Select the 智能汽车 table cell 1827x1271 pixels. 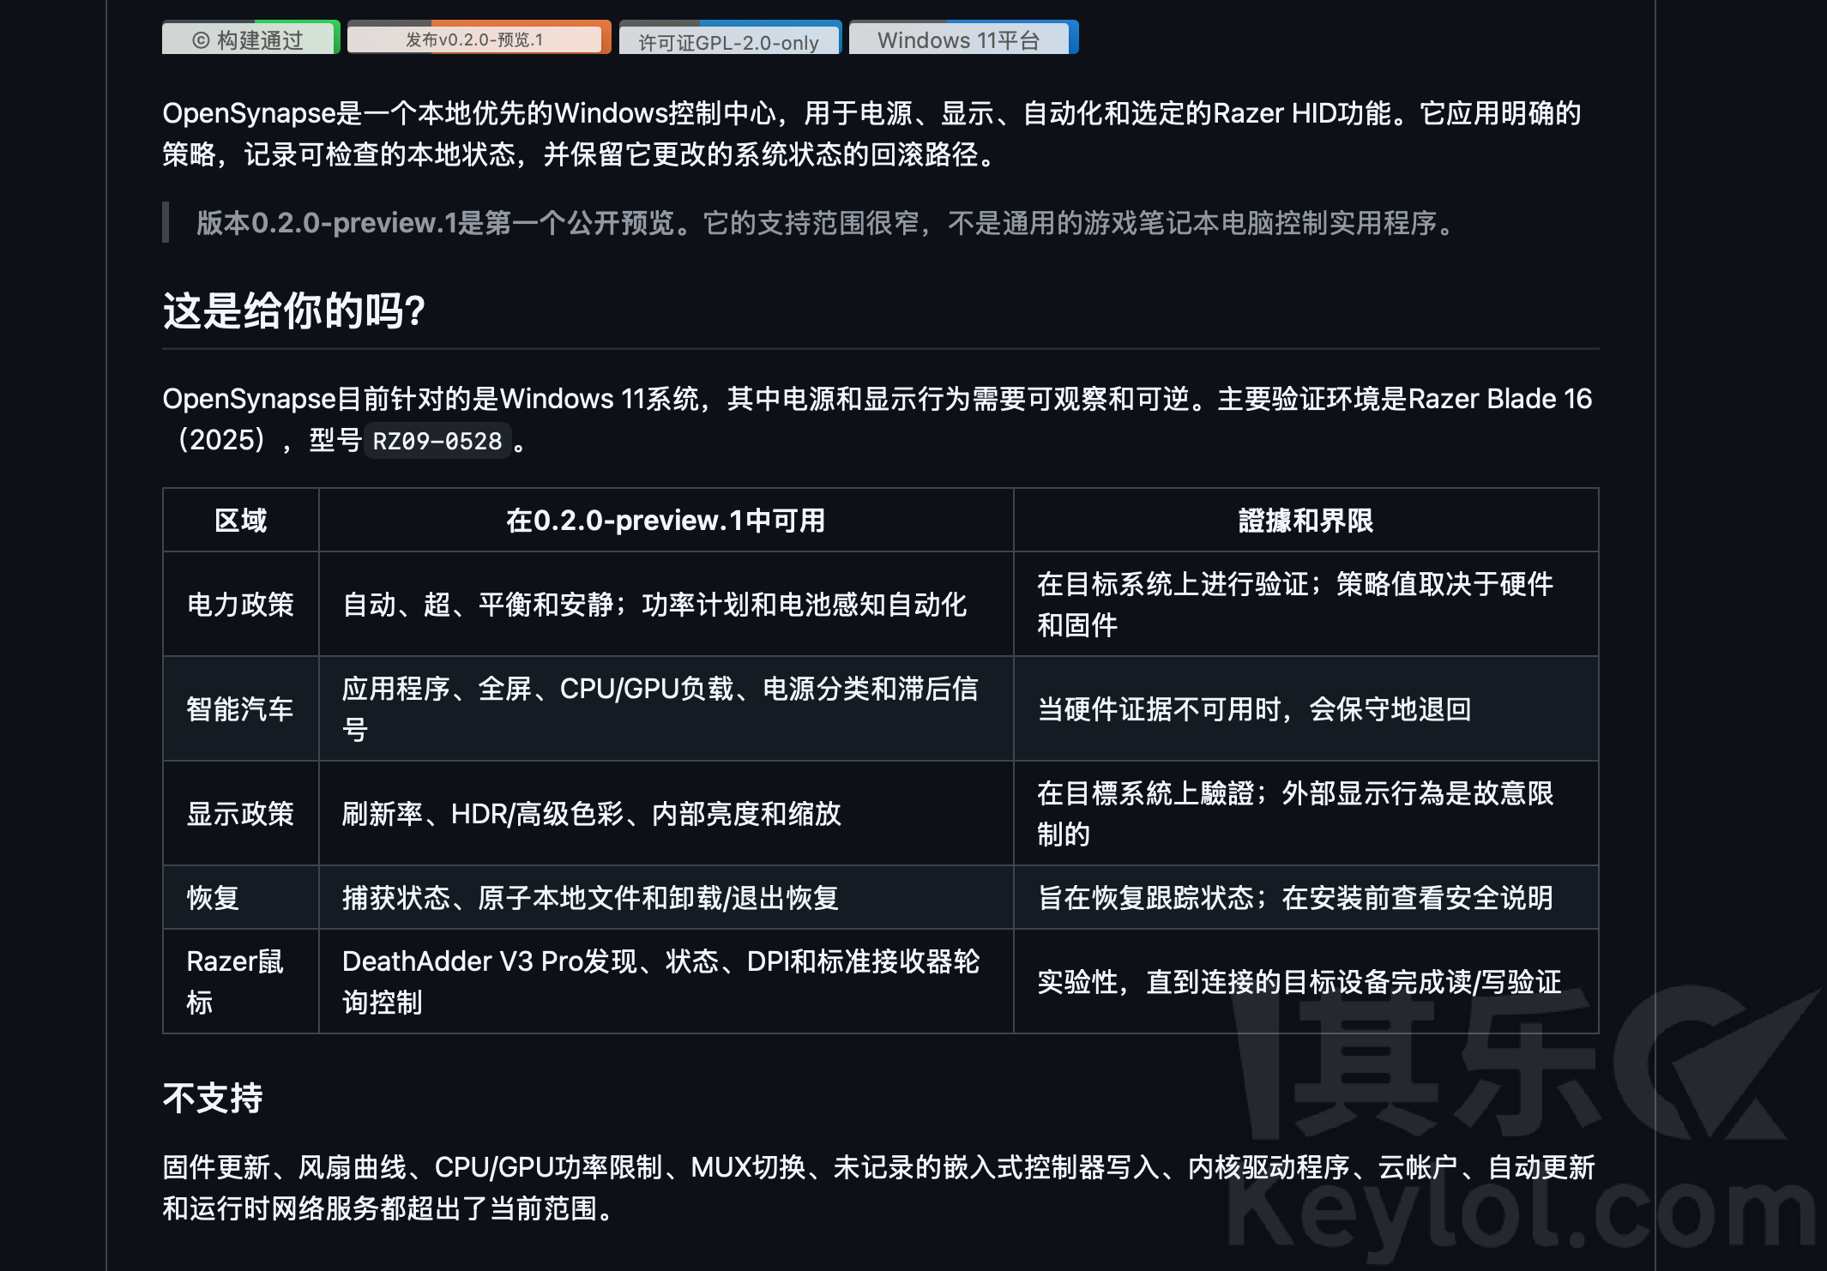click(241, 709)
